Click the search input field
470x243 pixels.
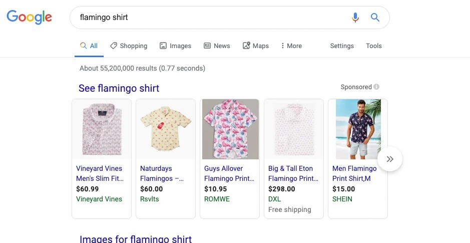[210, 18]
